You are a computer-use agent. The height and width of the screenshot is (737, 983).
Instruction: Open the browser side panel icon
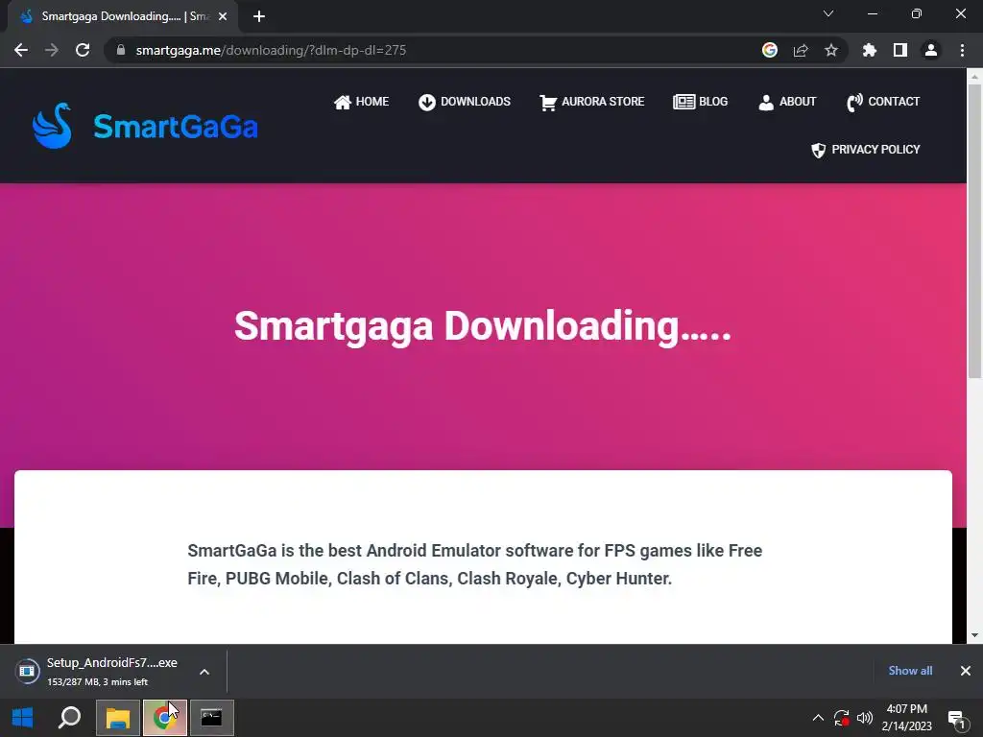pos(900,50)
